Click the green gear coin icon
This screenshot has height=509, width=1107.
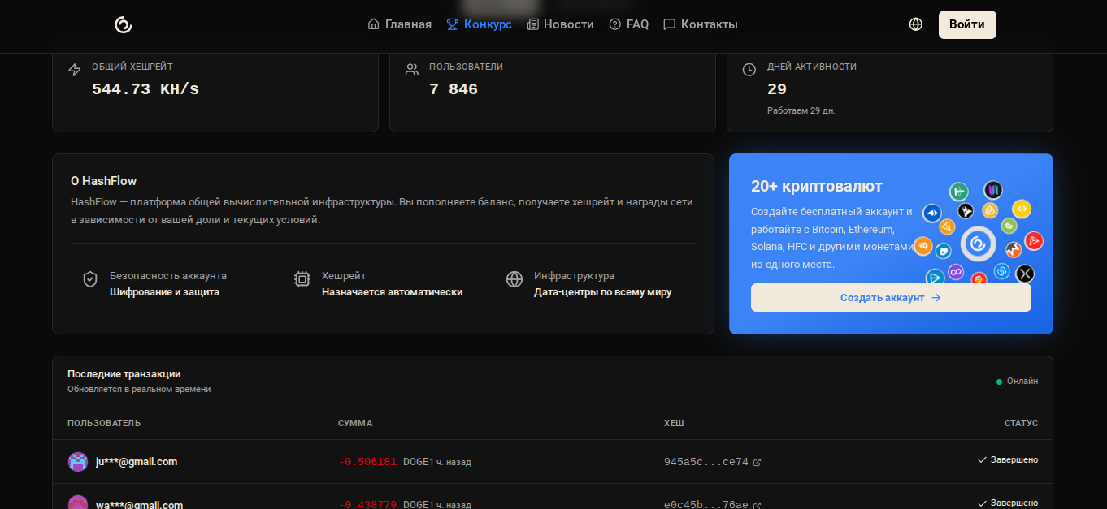(x=1009, y=226)
